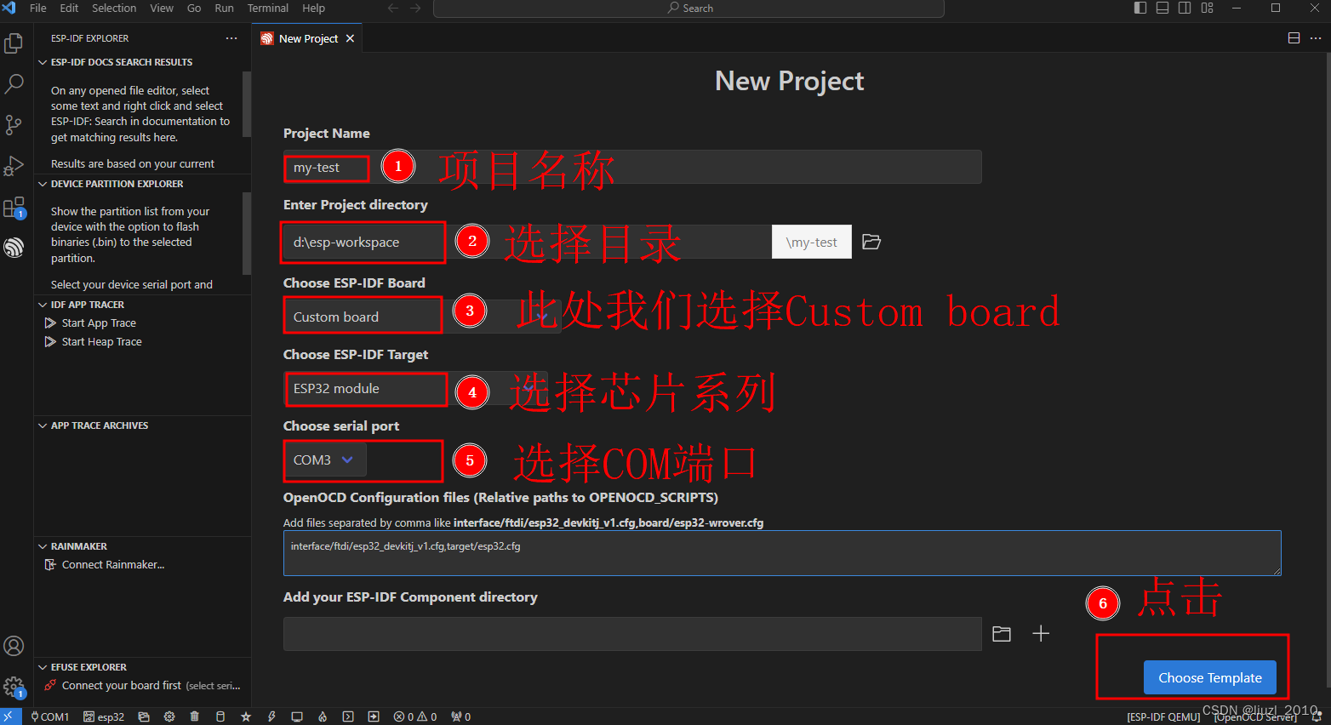Collapse the Device Partition Explorer section
Image resolution: width=1331 pixels, height=725 pixels.
point(142,184)
